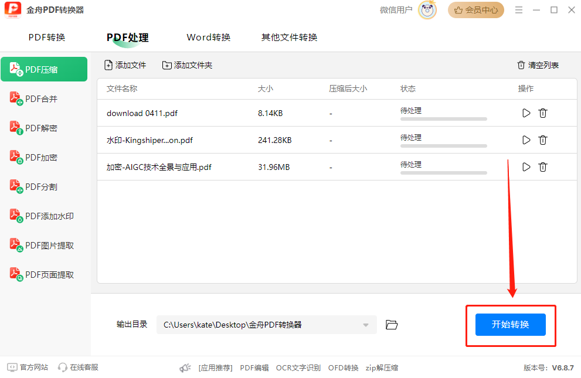
Task: Click the 操作 column header
Action: pos(526,88)
